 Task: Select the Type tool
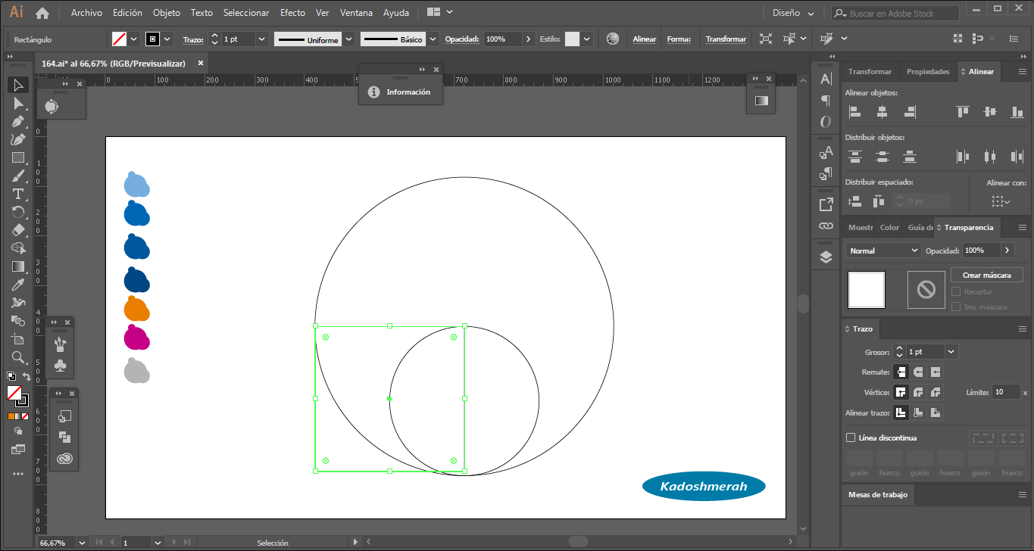click(19, 194)
